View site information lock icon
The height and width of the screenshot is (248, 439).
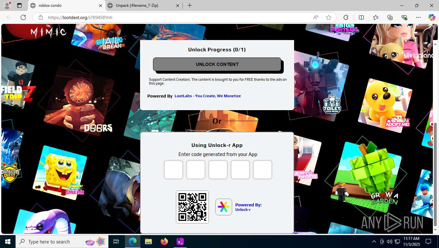coord(40,17)
